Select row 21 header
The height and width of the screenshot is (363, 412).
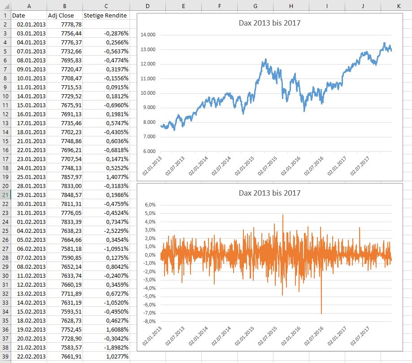[5, 195]
